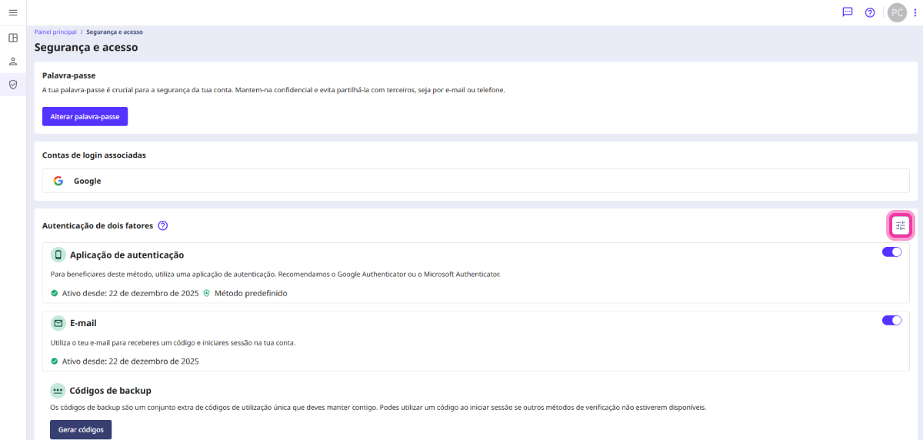Click the Códigos de backup dots icon
The width and height of the screenshot is (923, 440).
coord(58,390)
